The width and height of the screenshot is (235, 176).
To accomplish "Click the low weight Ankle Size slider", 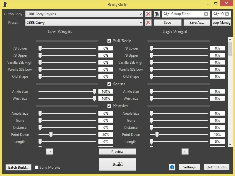I will point(67,92).
